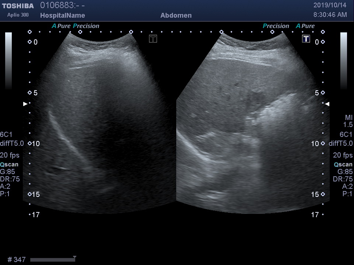
Task: Click the left 20 fps readout
Action: coord(10,155)
